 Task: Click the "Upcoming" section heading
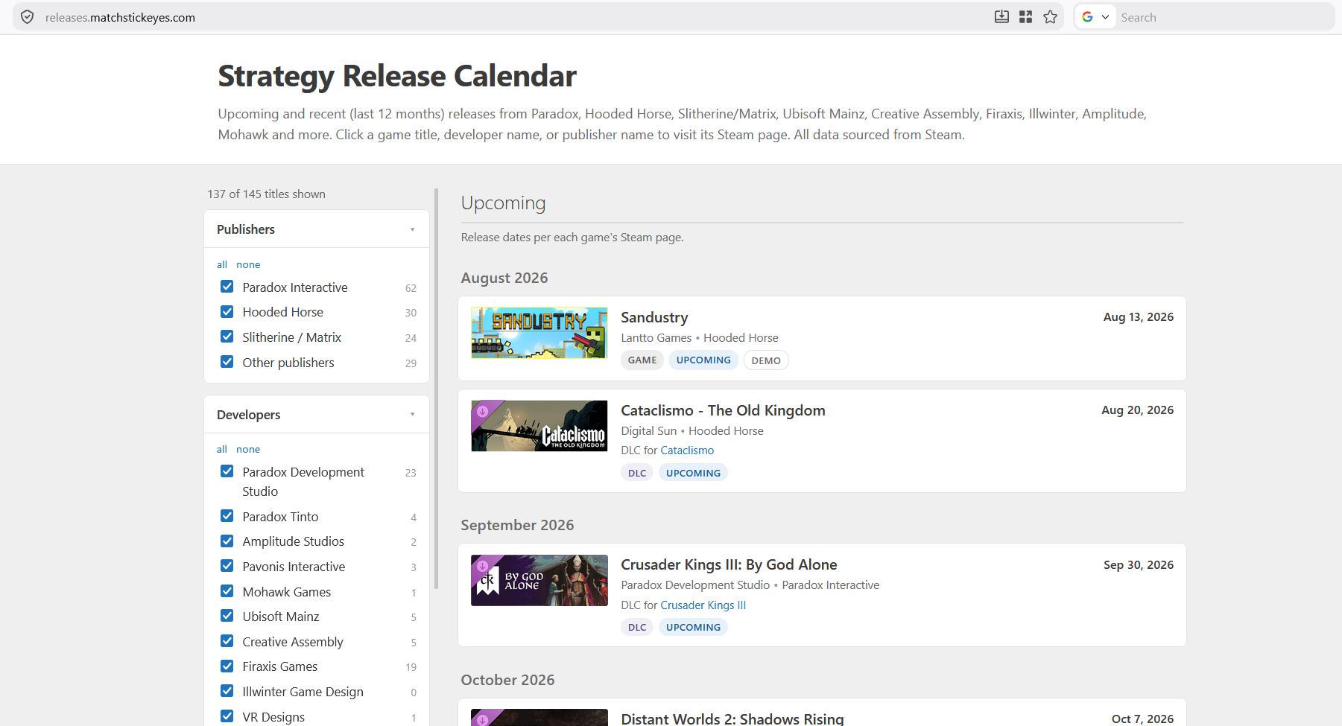click(503, 203)
